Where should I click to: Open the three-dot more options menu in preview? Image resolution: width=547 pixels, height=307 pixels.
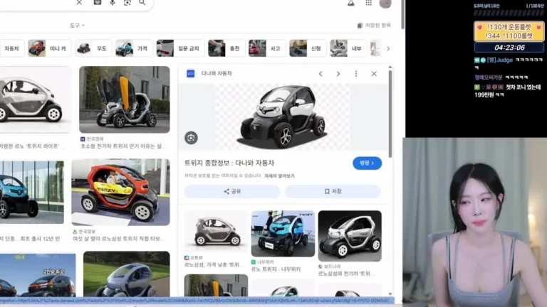(356, 74)
